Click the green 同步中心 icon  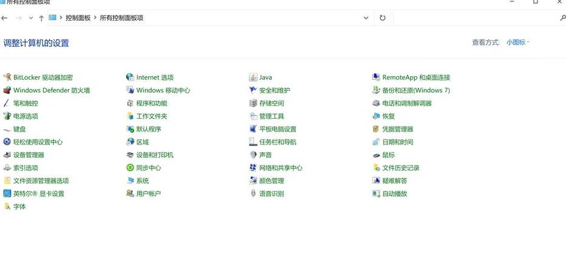click(130, 167)
